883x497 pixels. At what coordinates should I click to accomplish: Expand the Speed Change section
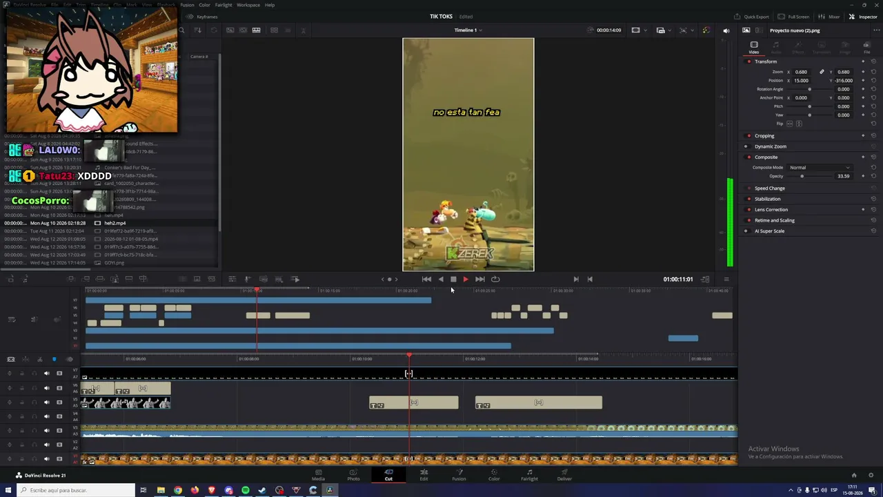770,188
